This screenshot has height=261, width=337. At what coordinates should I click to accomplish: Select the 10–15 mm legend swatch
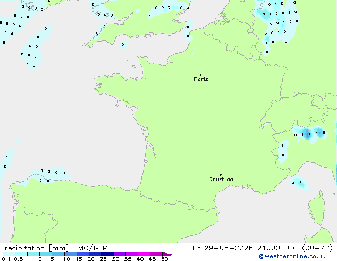tap(71, 254)
